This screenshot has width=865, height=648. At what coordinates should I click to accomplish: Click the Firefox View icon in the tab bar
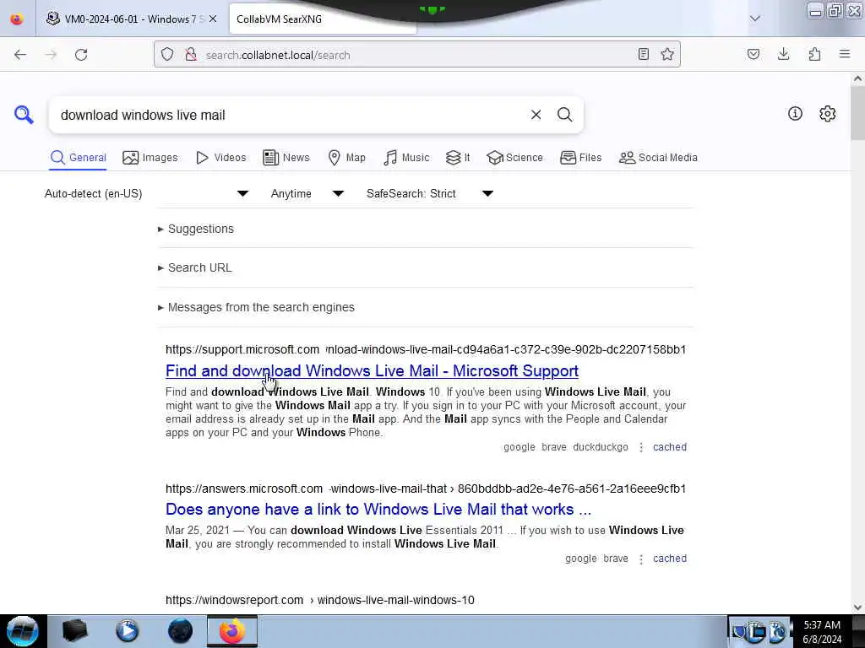(x=17, y=19)
